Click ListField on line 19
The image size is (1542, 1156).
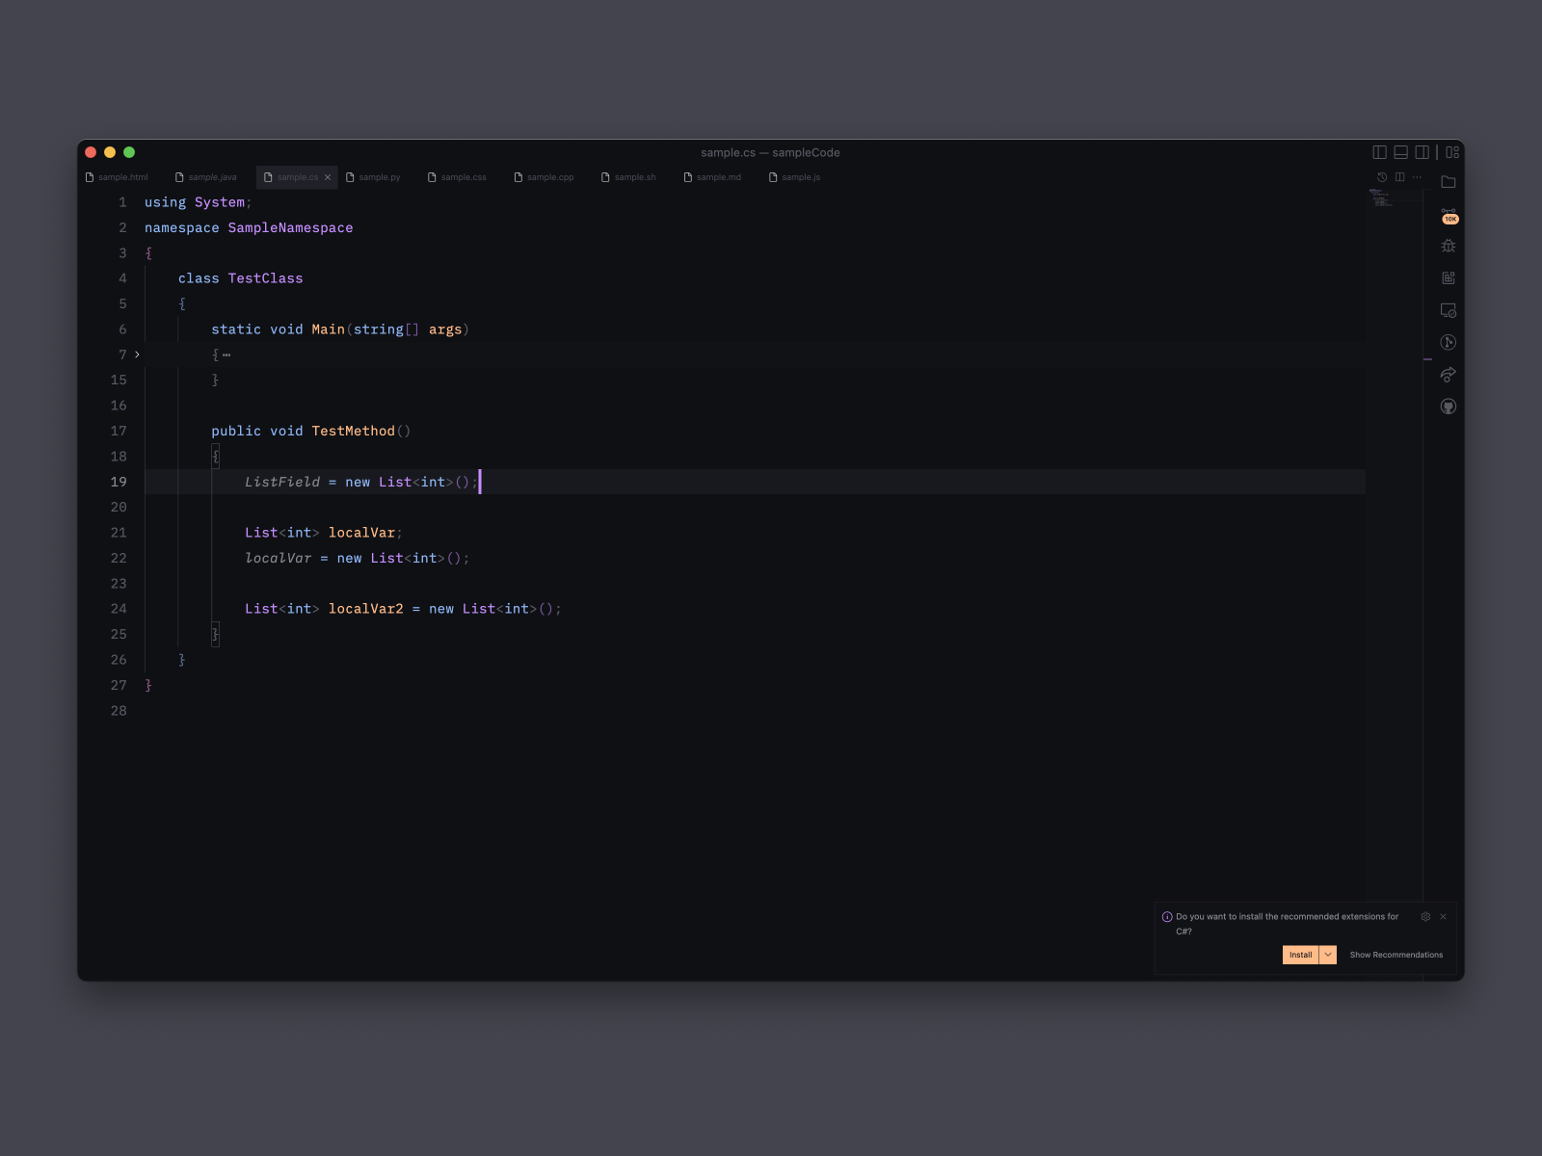(x=282, y=482)
